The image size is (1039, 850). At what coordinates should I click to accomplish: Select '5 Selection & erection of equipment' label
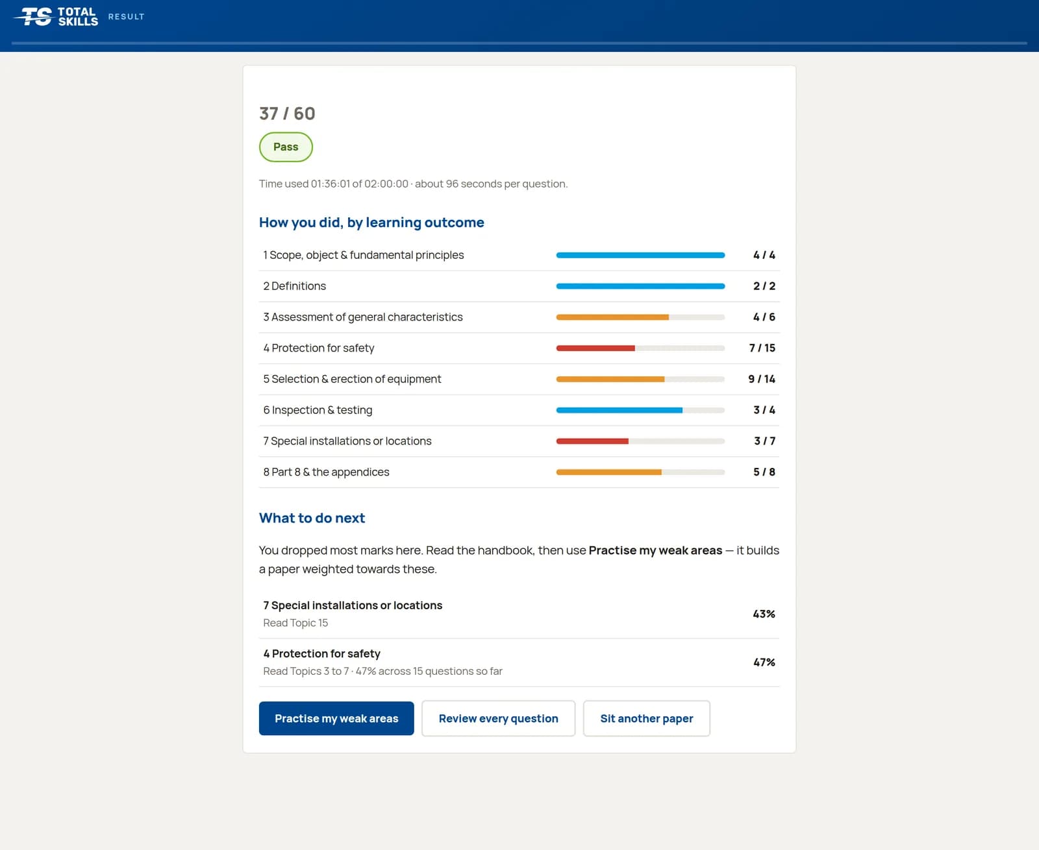click(352, 379)
